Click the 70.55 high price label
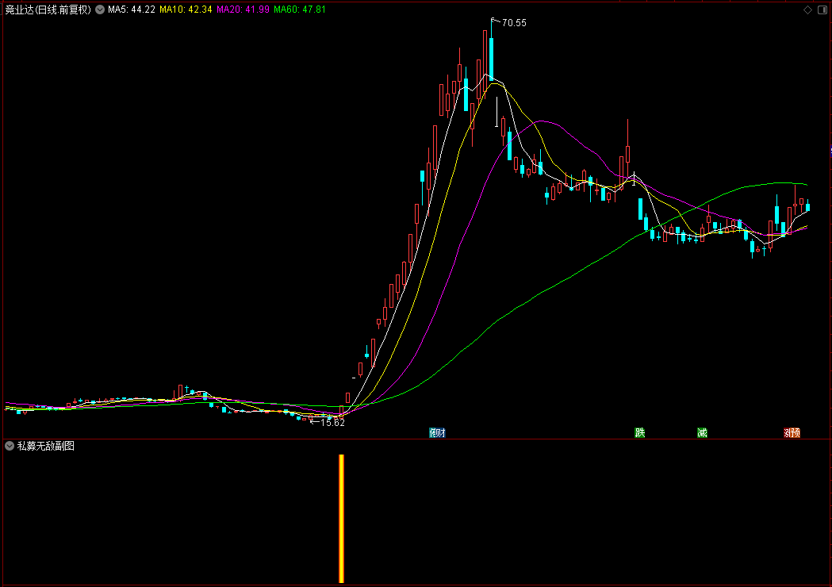Screen dimensions: 832x587 point(514,23)
